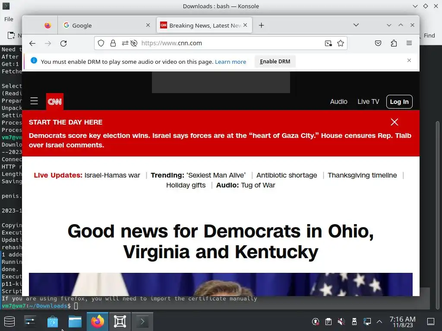The height and width of the screenshot is (331, 442).
Task: Close the Google tab
Action: tap(148, 25)
